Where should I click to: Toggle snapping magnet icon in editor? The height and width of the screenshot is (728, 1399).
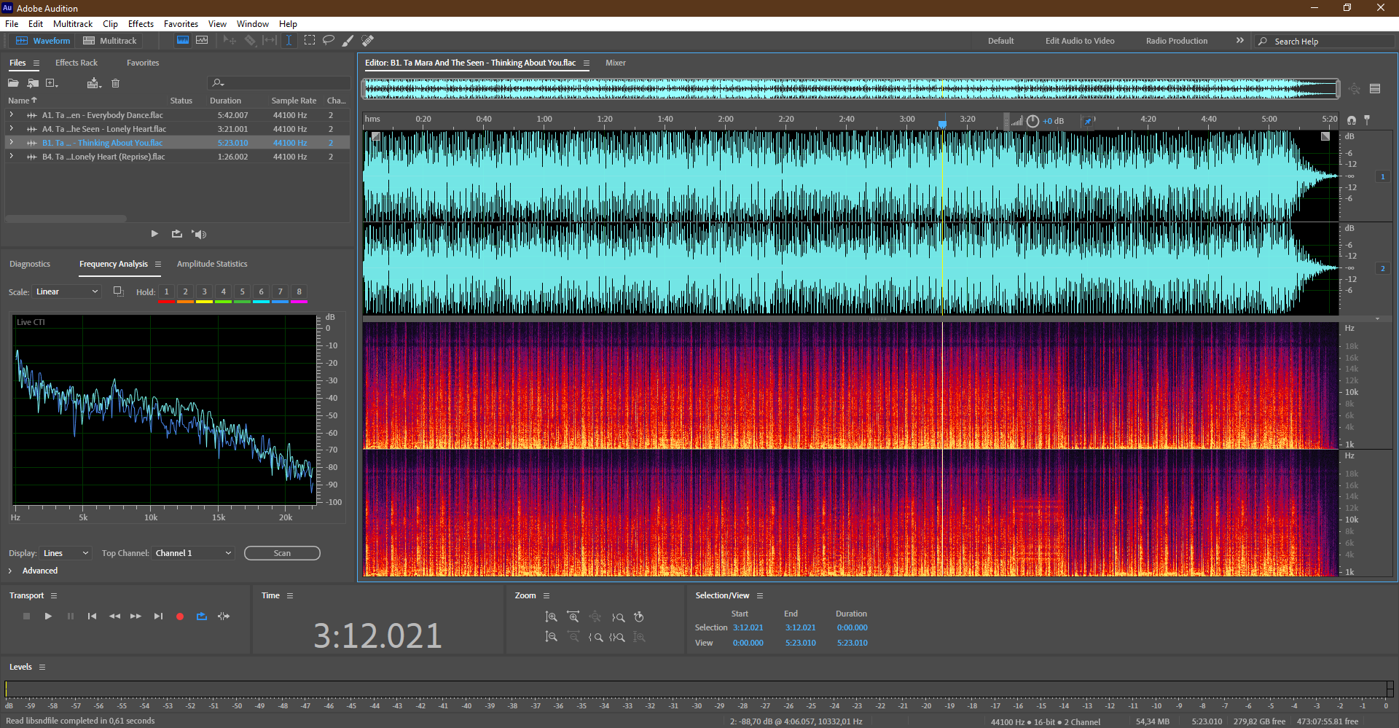(x=1352, y=120)
